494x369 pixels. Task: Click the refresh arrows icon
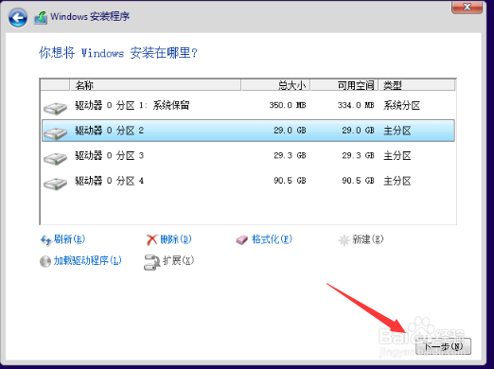[45, 240]
